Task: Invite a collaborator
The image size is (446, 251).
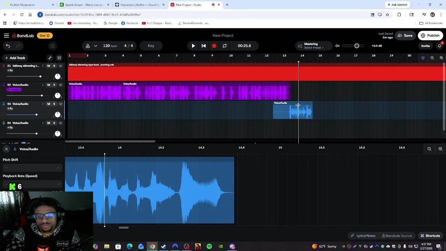Action: coord(425,46)
